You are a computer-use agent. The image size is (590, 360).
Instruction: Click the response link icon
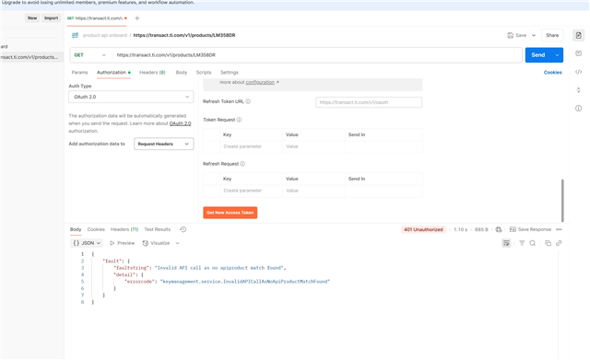(559, 243)
